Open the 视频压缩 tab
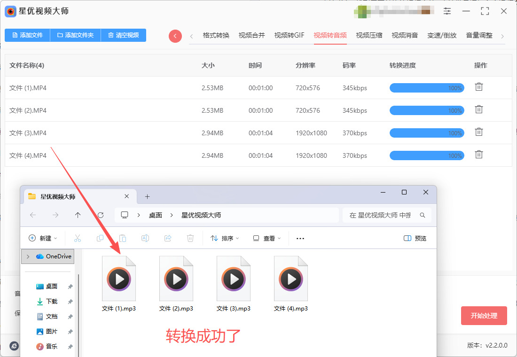 (x=369, y=35)
